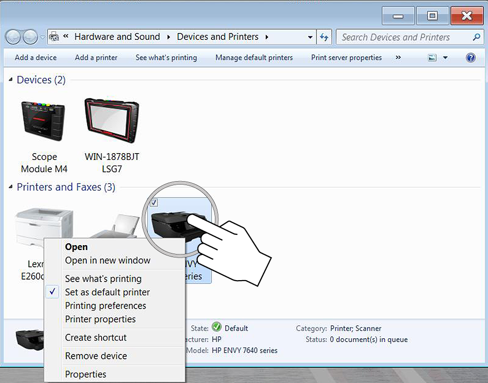Toggle the checkbox on the HP ENVY printer
This screenshot has width=488, height=383.
coord(154,203)
